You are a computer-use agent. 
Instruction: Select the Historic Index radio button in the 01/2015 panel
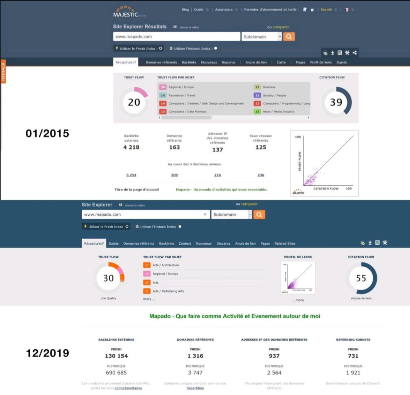point(216,48)
